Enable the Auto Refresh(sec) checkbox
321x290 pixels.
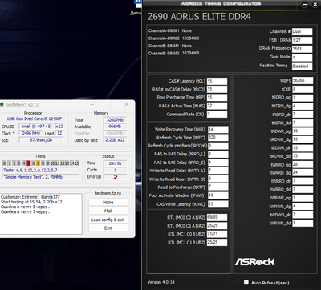click(x=246, y=282)
